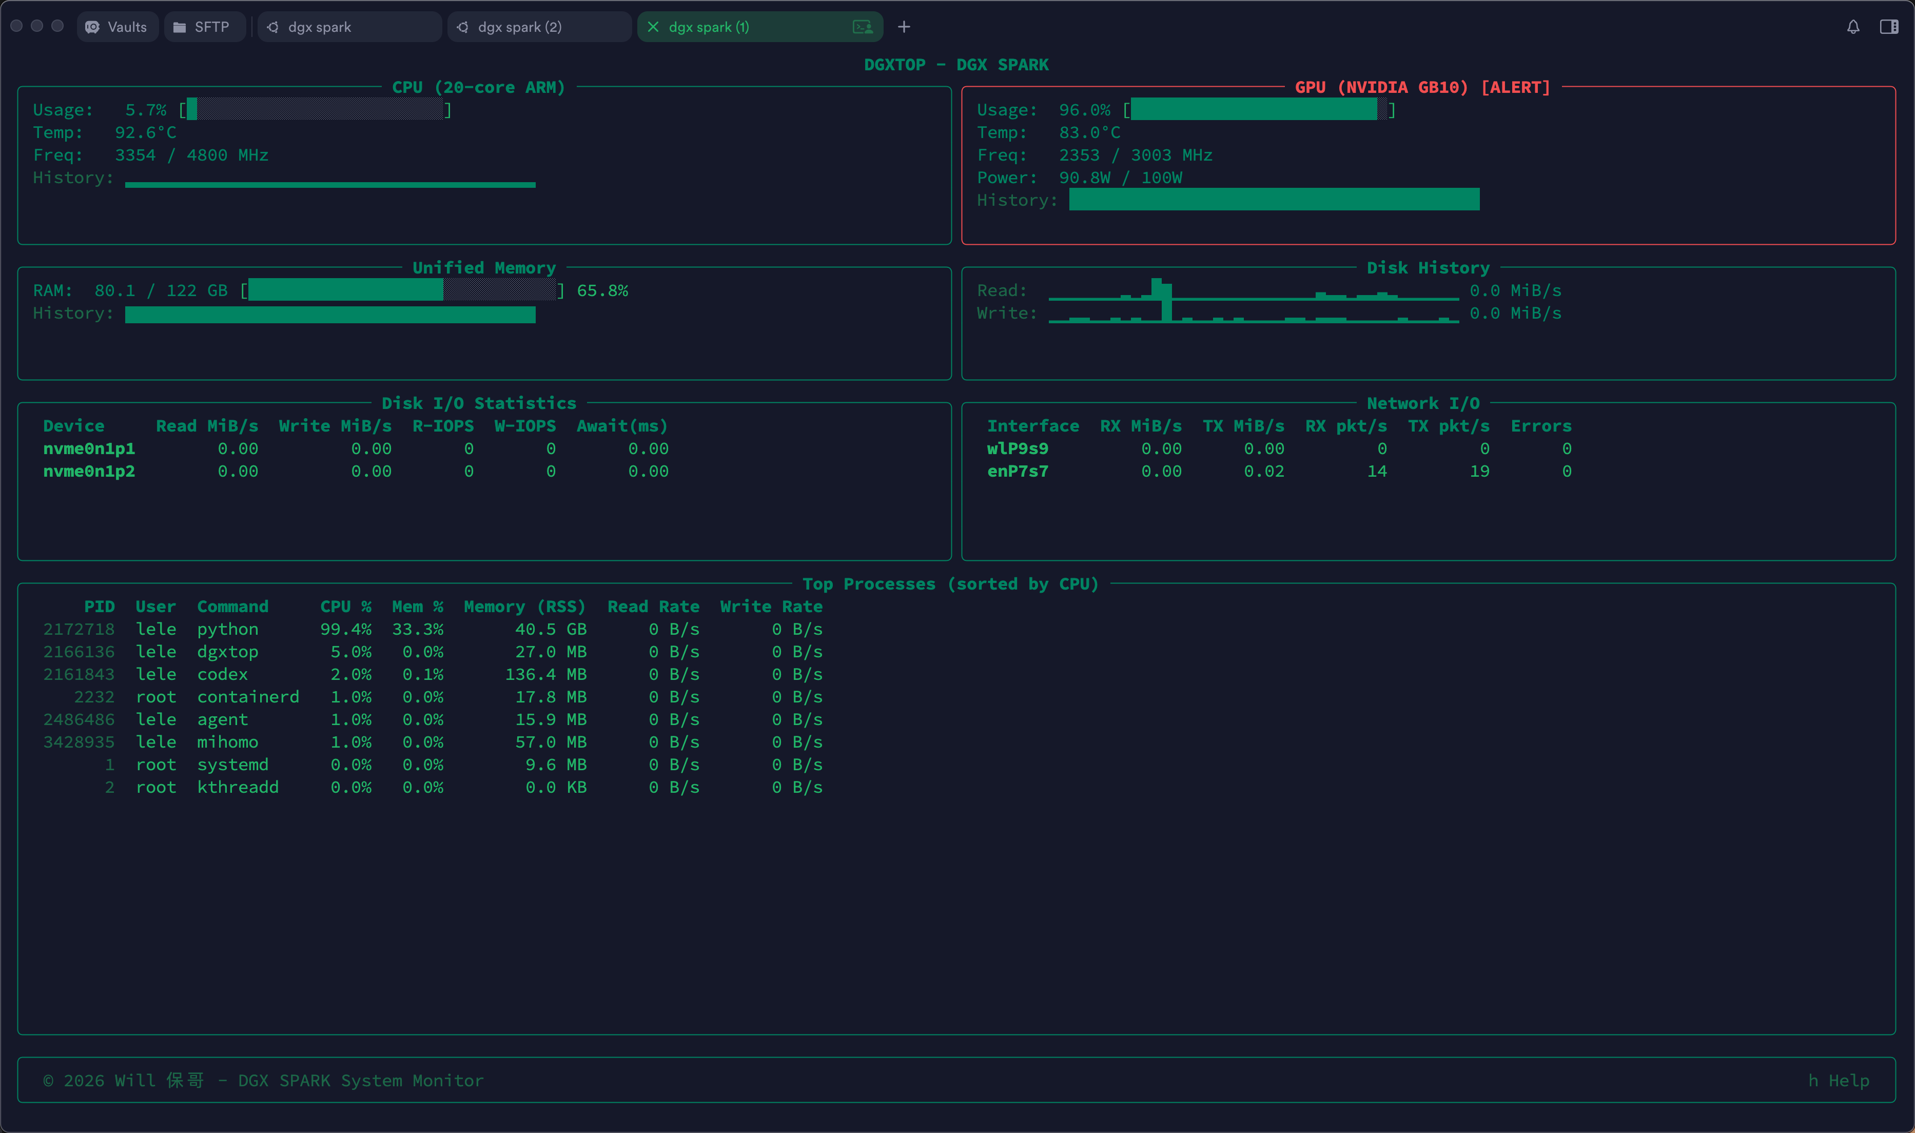The width and height of the screenshot is (1915, 1133).
Task: Click the mihomo process row
Action: (433, 741)
